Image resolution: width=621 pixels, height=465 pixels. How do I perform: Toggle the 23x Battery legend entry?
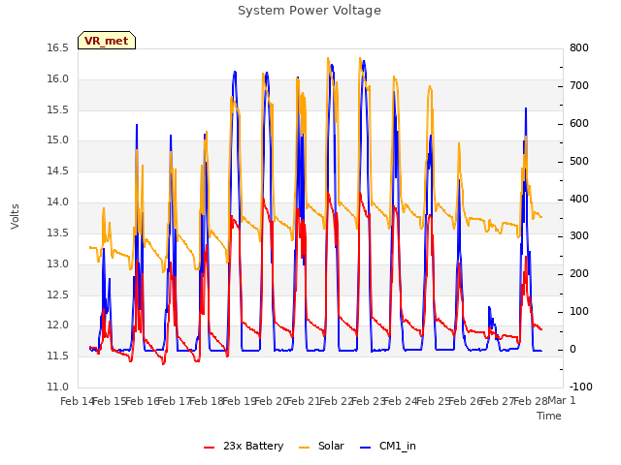[244, 446]
